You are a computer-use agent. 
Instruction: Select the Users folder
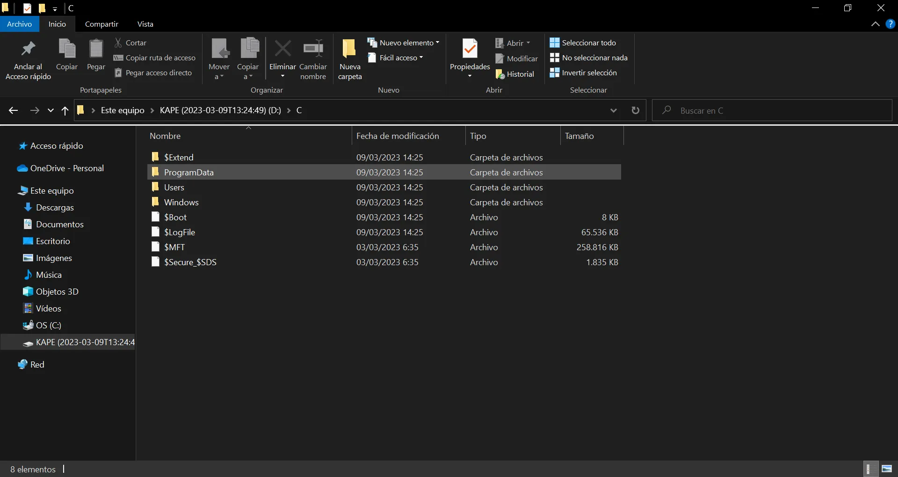[x=384, y=187]
